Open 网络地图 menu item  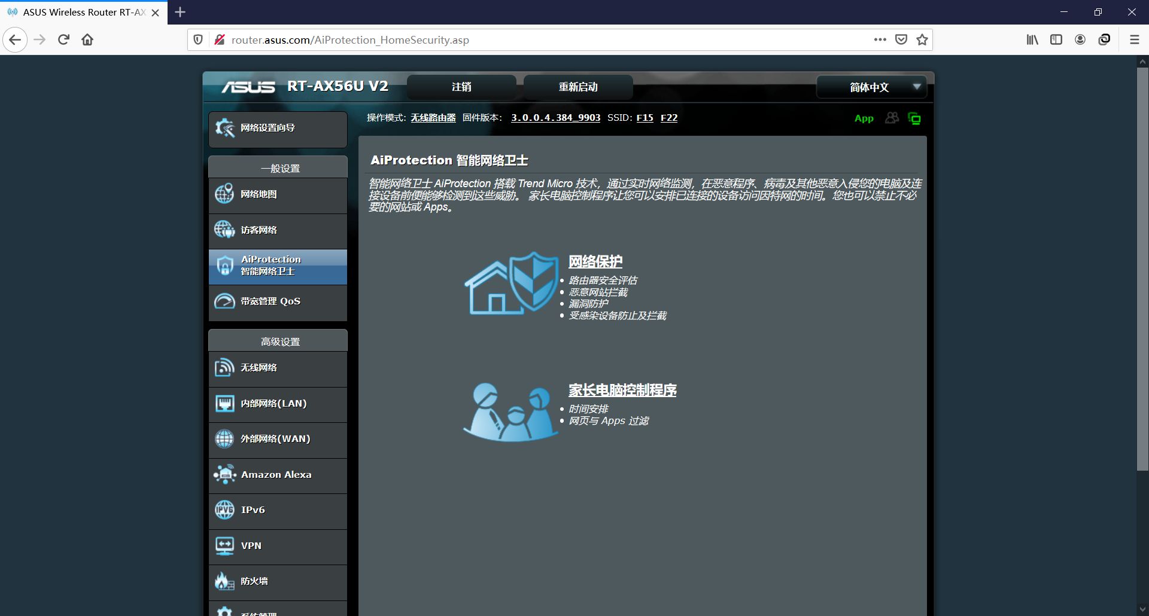[x=278, y=194]
